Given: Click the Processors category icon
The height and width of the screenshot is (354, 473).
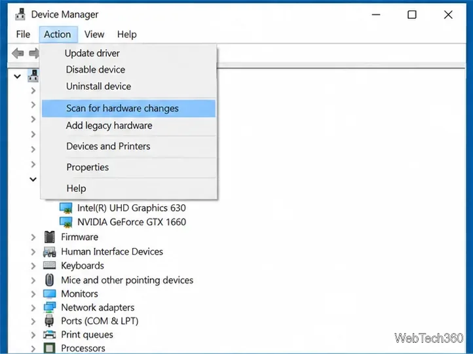Looking at the screenshot, I should (x=50, y=348).
